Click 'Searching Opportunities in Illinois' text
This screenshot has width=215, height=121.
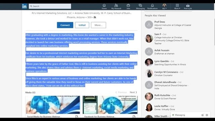(x=170, y=65)
